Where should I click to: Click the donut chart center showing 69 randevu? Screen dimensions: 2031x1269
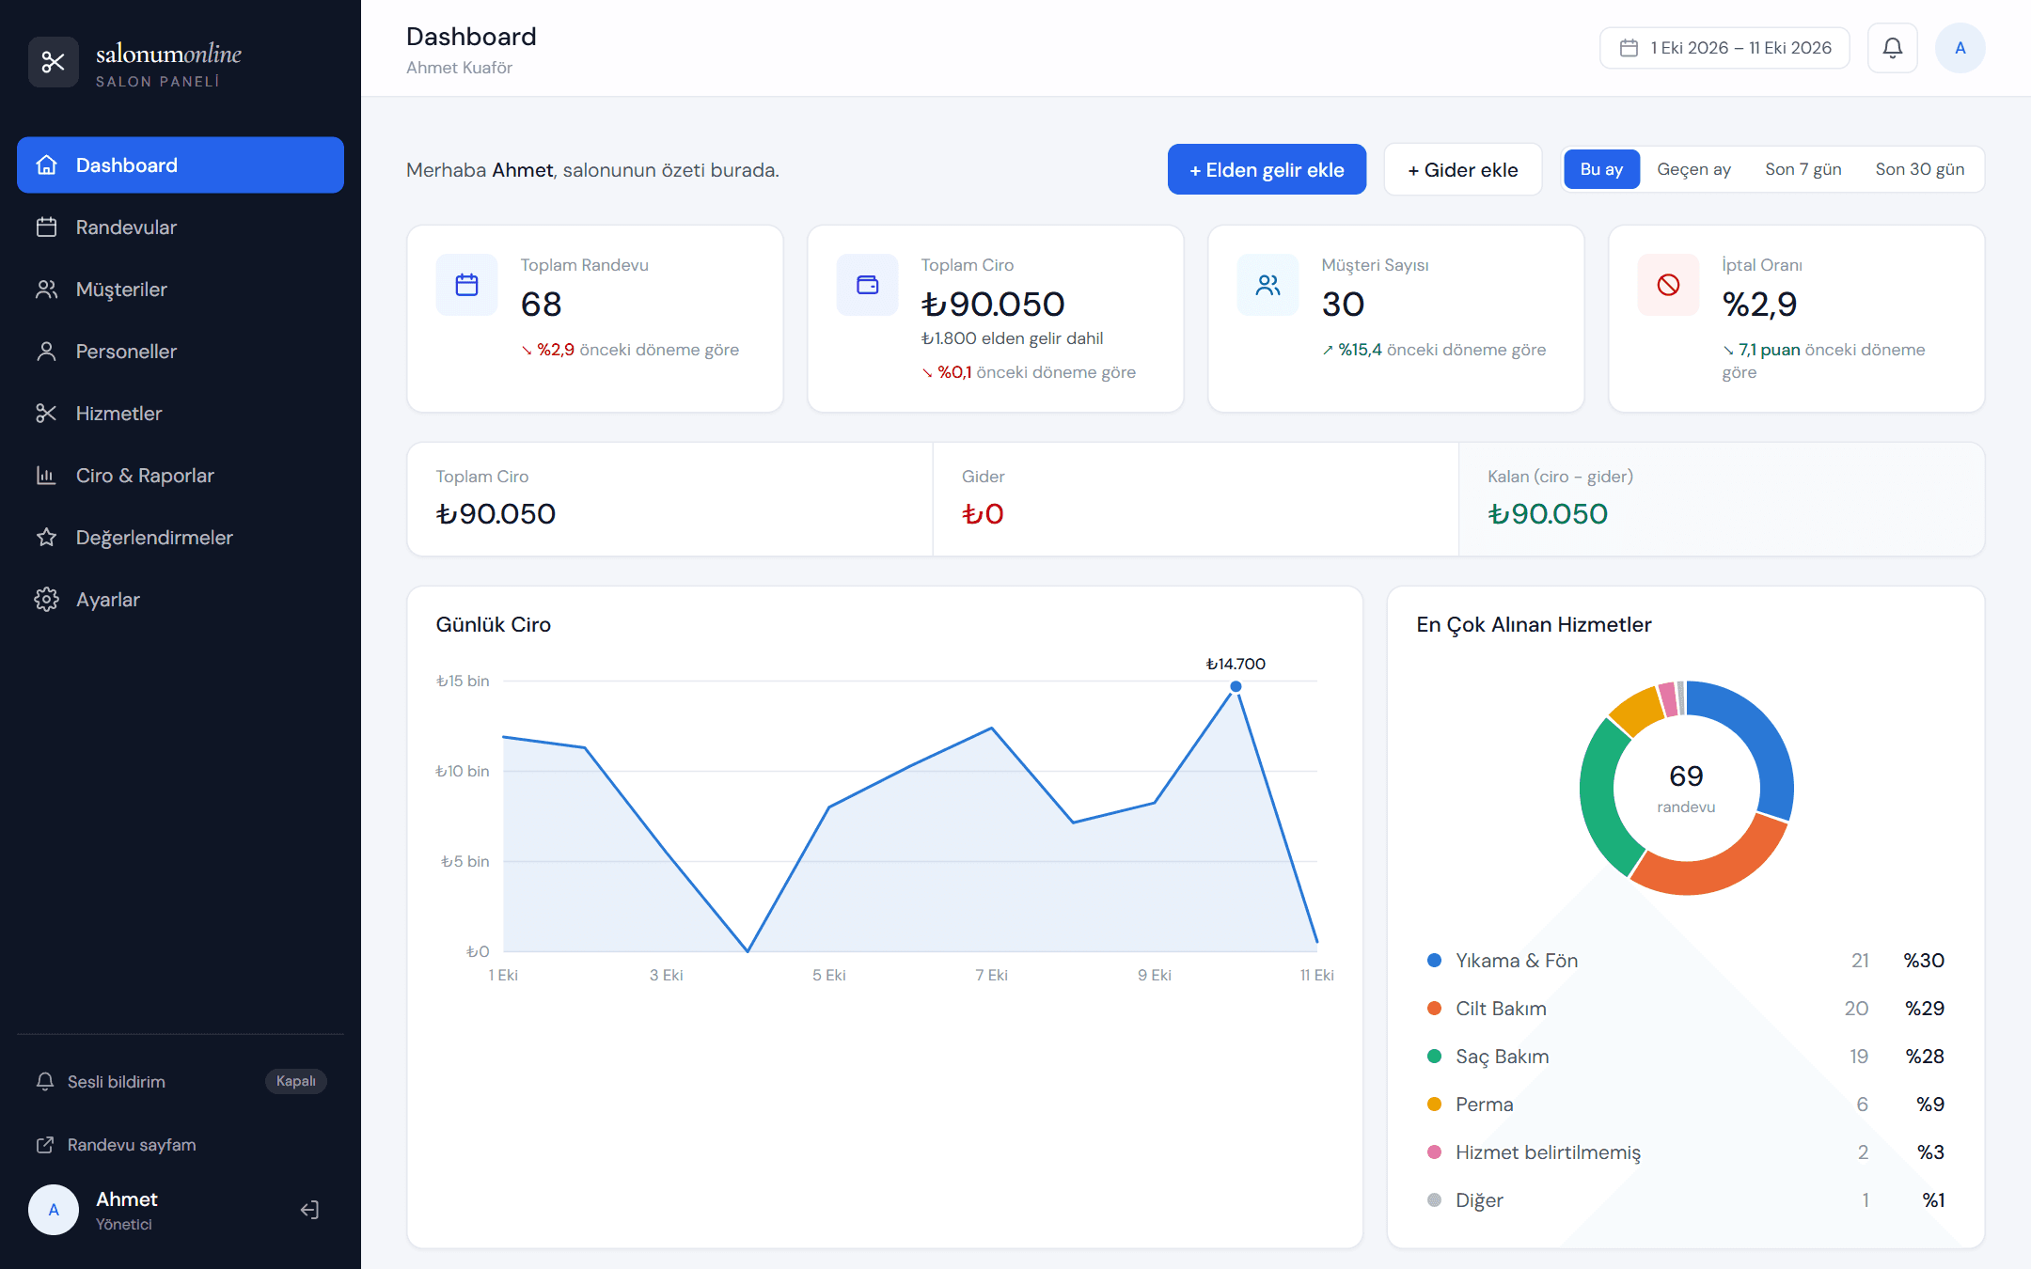coord(1687,788)
